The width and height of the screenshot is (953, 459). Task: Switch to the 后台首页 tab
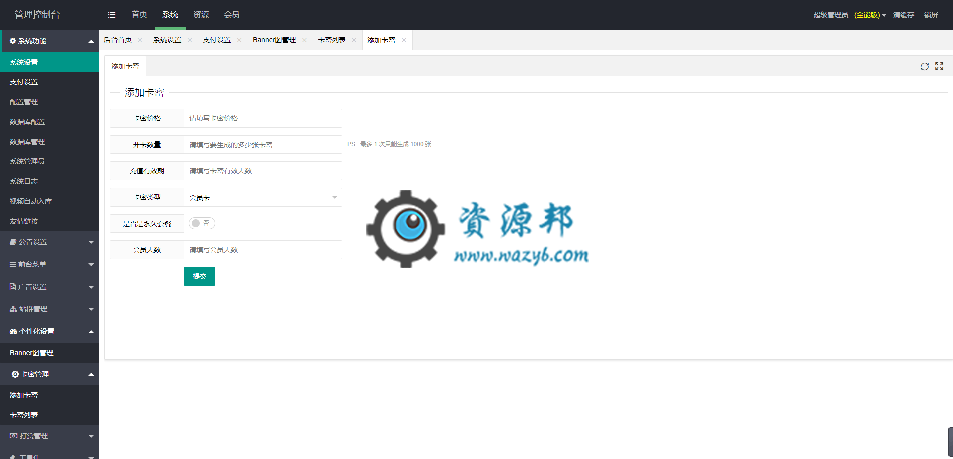pyautogui.click(x=118, y=40)
